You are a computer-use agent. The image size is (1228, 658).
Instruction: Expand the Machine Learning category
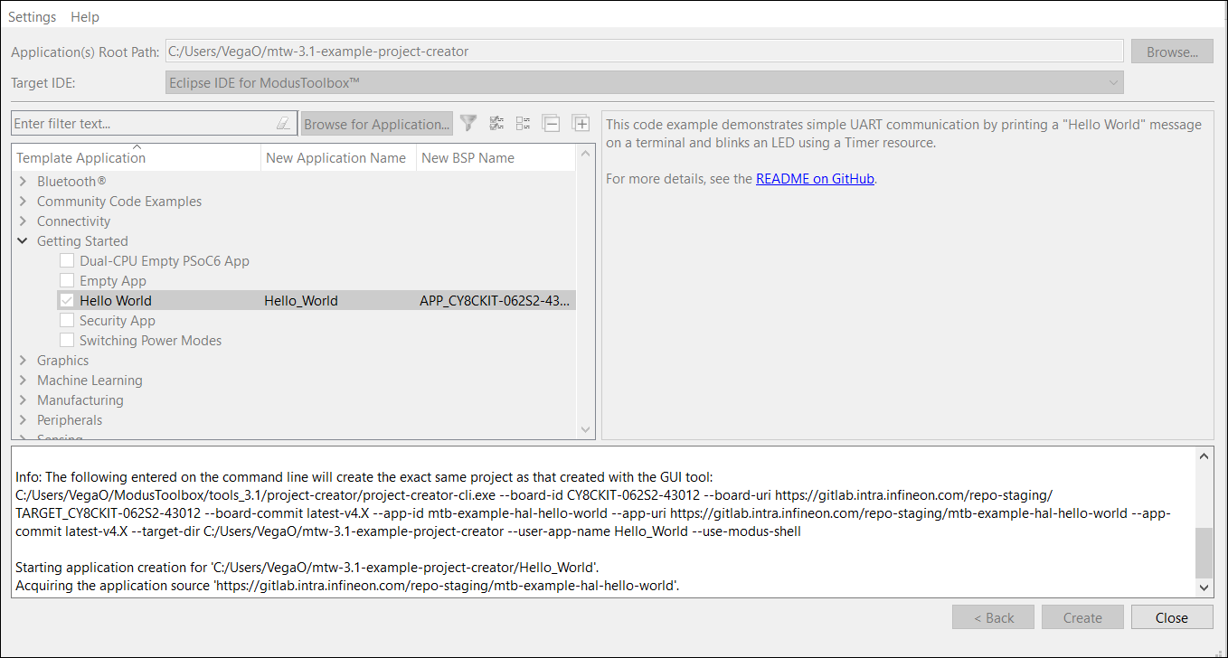23,380
